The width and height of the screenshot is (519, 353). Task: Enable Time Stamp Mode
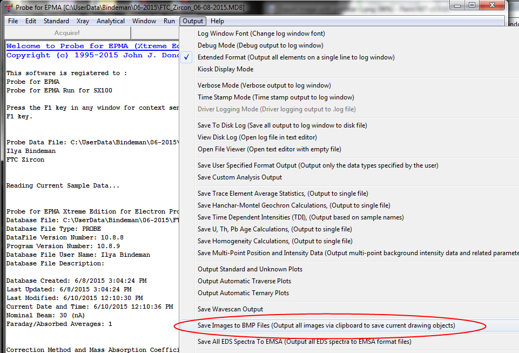click(275, 97)
